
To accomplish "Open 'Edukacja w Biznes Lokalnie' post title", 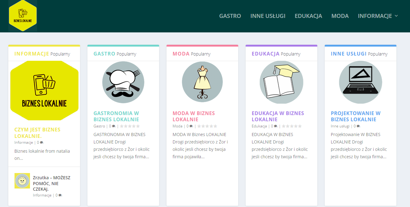I will pos(278,116).
